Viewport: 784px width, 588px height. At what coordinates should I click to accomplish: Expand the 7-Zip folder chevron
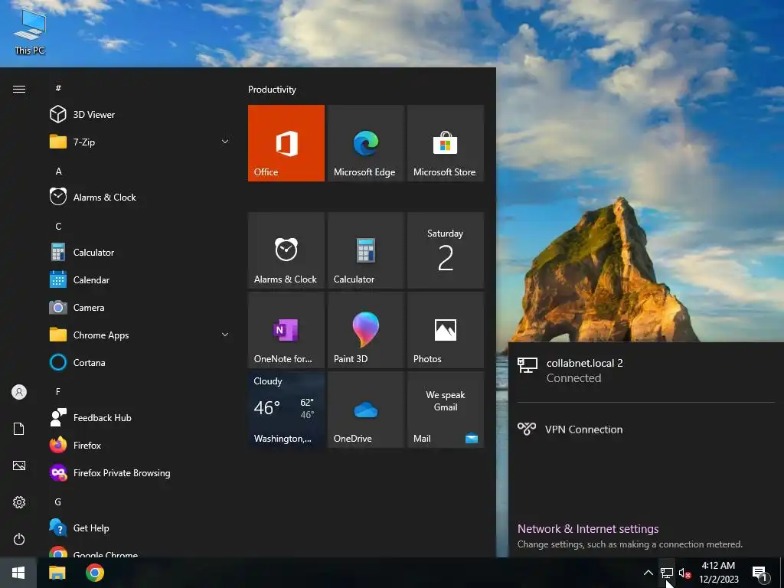click(225, 142)
